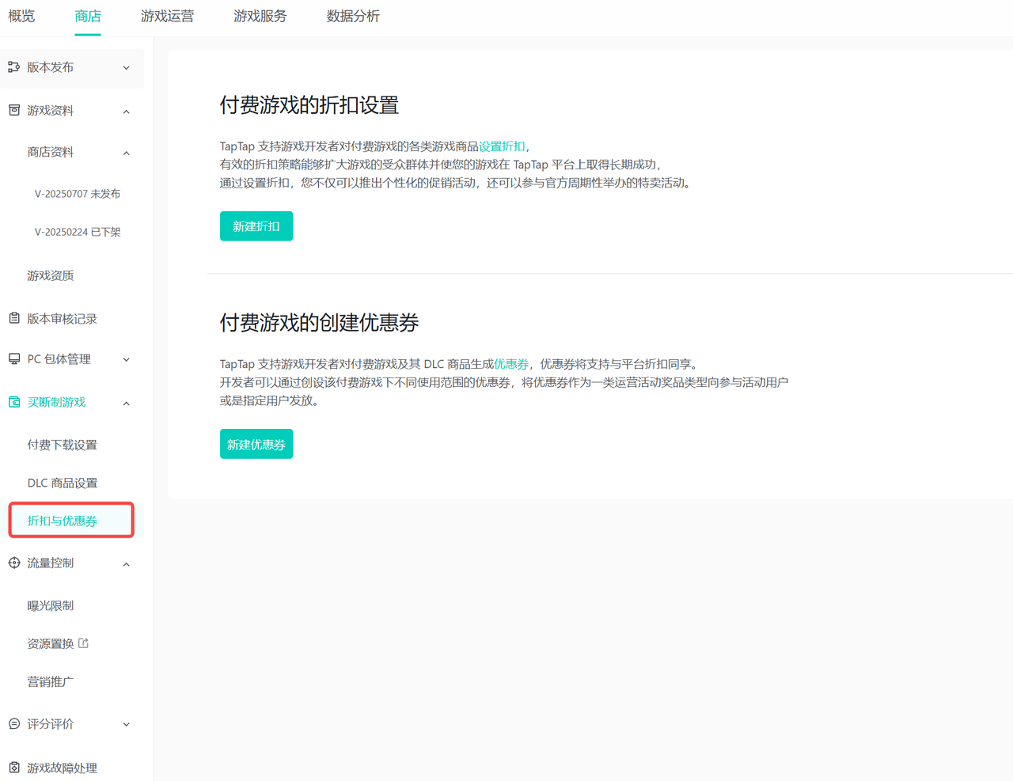
Task: Click the 流量控制 target icon
Action: pos(14,563)
